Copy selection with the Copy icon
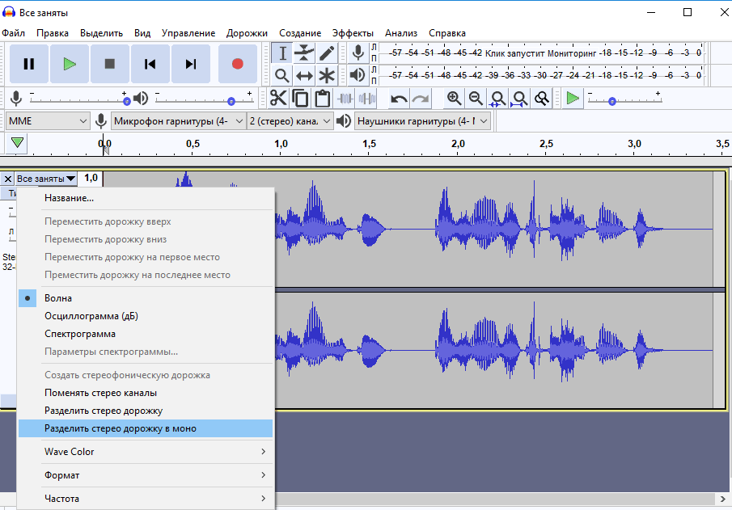732x510 pixels. tap(300, 99)
